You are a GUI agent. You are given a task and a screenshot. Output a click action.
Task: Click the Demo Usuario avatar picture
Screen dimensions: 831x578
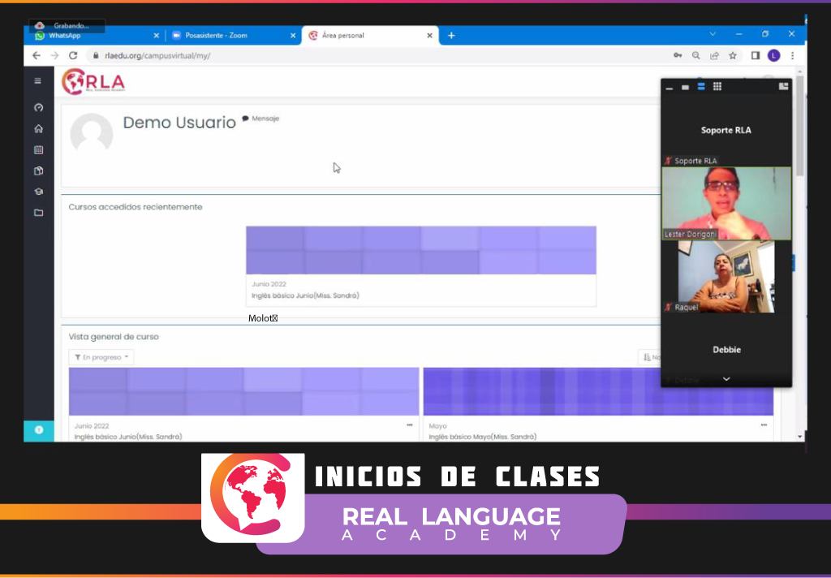pyautogui.click(x=91, y=134)
